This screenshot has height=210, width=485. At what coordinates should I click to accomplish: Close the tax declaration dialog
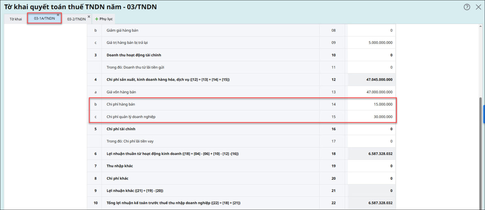[478, 7]
